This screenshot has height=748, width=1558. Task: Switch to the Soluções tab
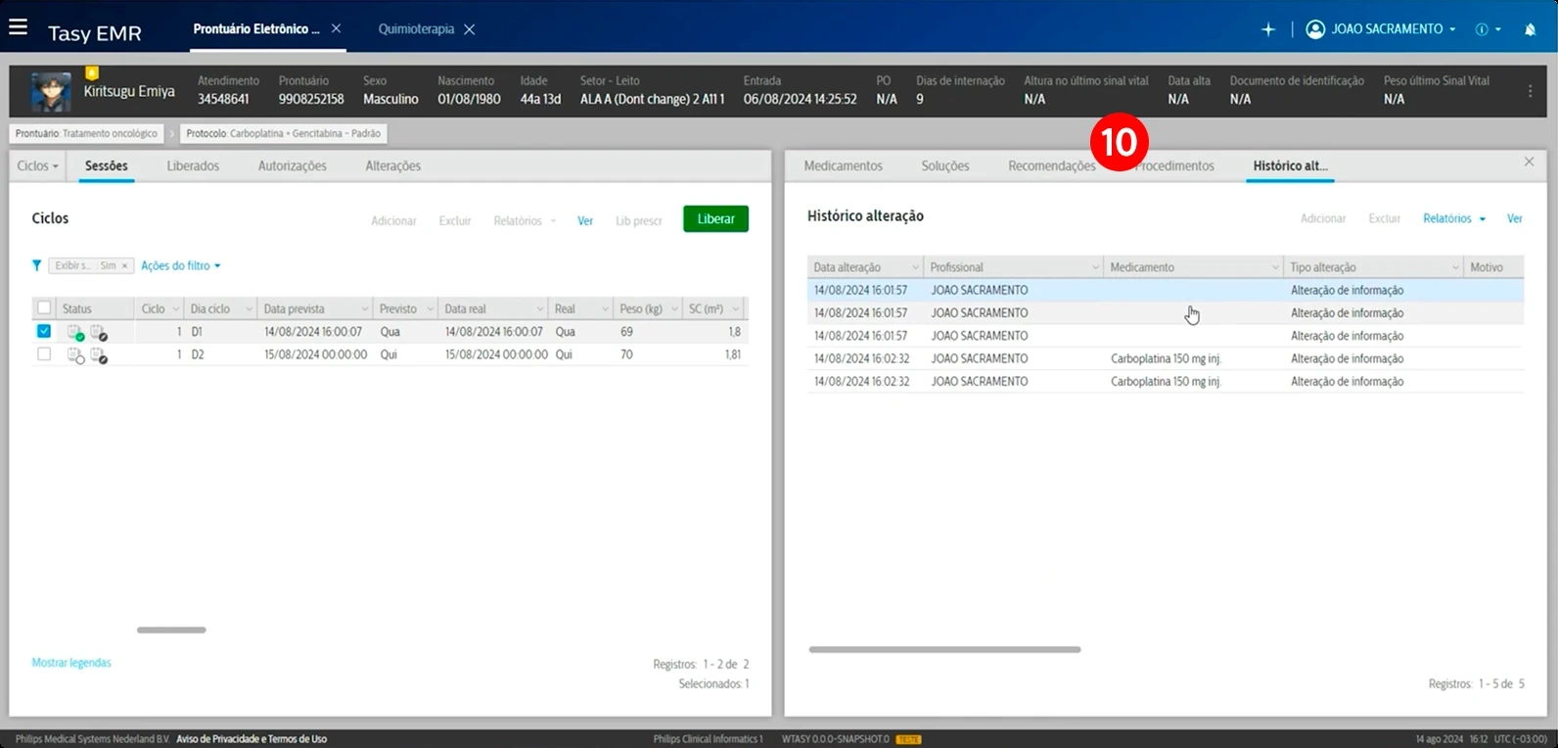click(945, 165)
